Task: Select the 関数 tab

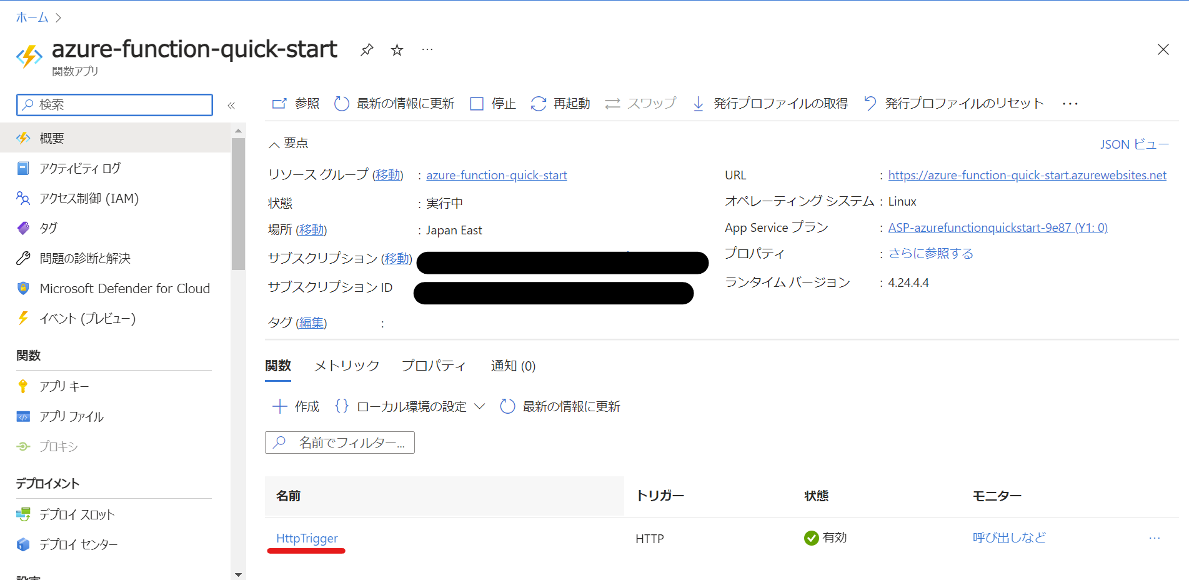Action: point(278,366)
